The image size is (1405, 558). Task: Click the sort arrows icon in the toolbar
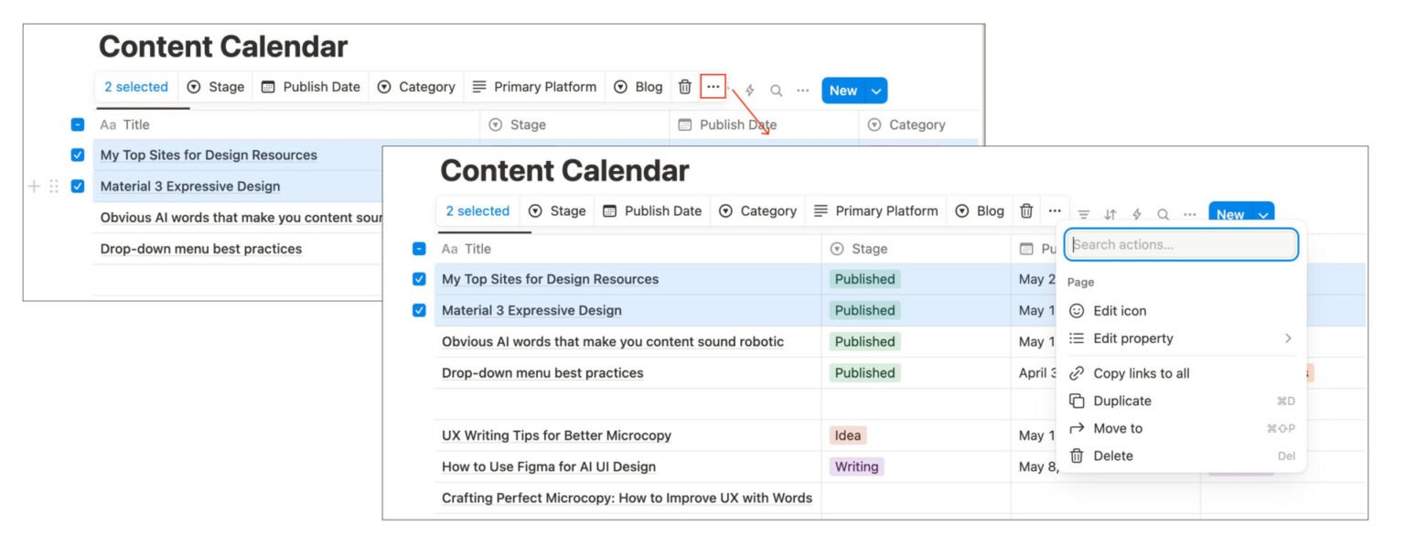(1109, 212)
